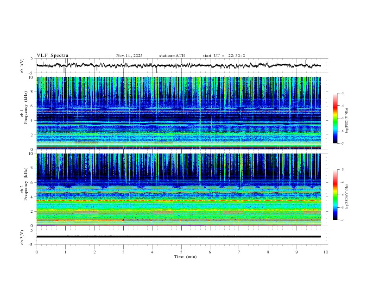Image resolution: width=367 pixels, height=283 pixels.
Task: Click the -3 label on upper color bar
Action: pos(342,93)
